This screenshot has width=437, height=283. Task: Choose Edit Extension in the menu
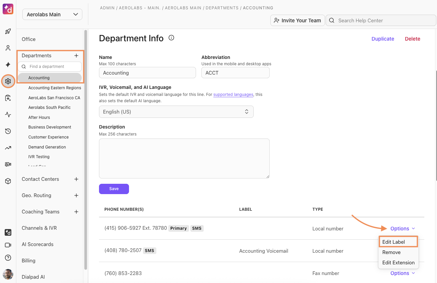(398, 263)
